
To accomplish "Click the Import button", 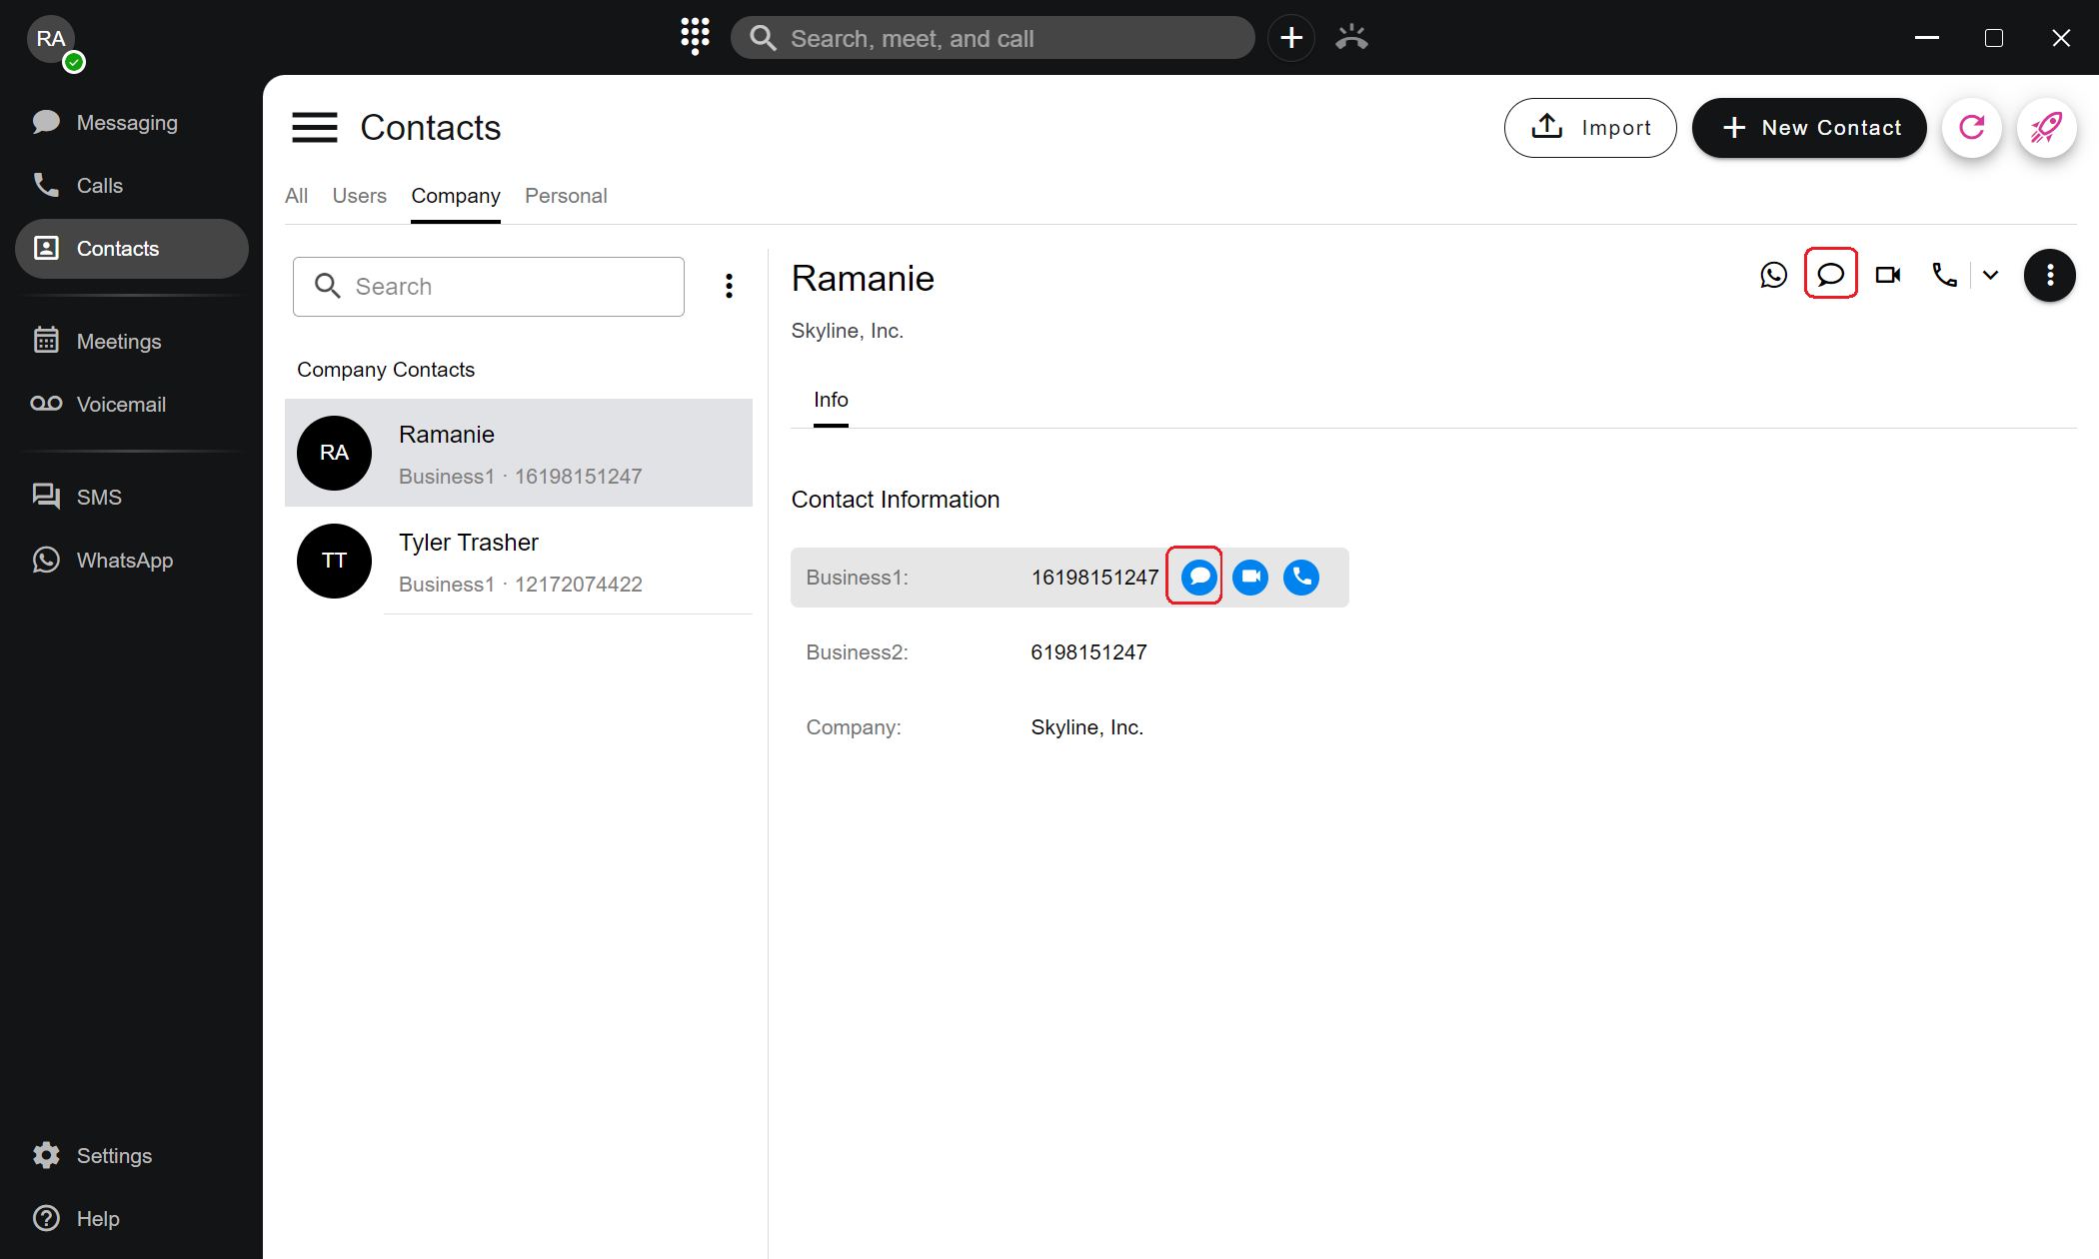I will point(1589,128).
